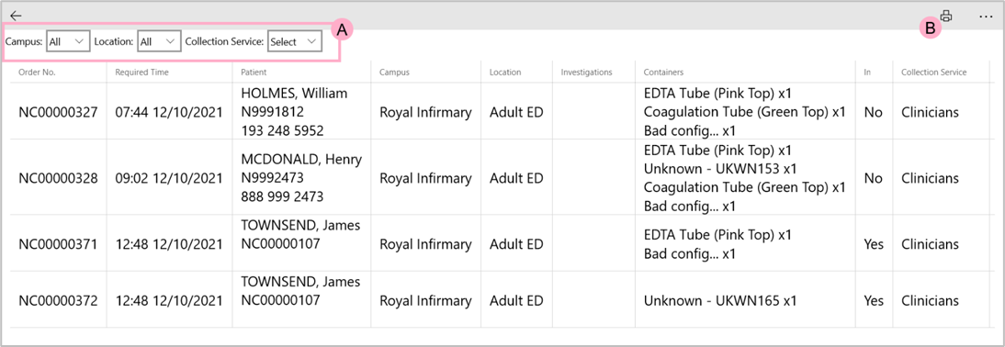This screenshot has height=347, width=1005.
Task: Click the Location column header
Action: (505, 73)
